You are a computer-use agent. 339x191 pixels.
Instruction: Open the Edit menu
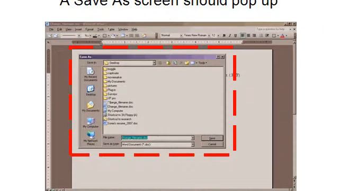point(59,30)
